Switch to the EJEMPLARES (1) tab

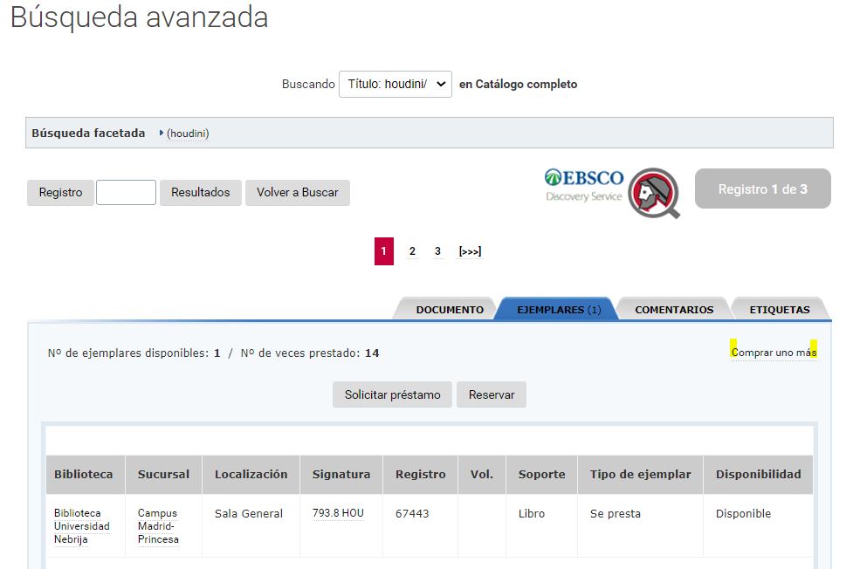[x=559, y=310]
